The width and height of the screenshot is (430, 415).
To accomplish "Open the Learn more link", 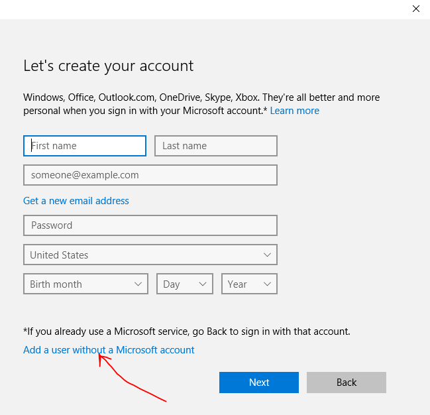I will tap(295, 111).
